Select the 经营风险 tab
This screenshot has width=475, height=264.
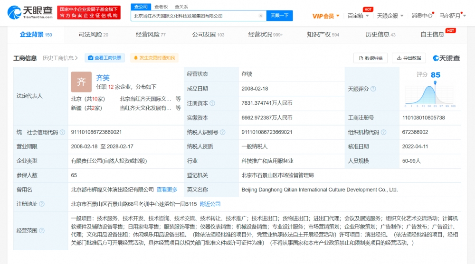pos(151,35)
